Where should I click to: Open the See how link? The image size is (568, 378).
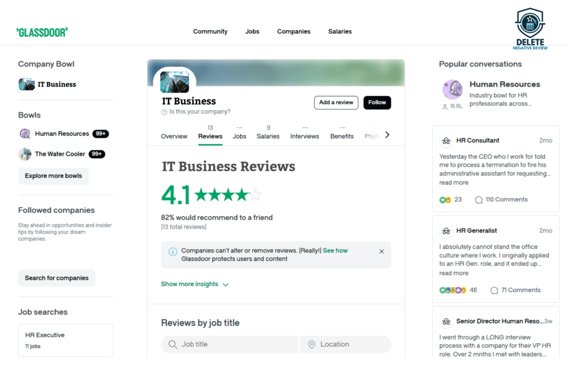335,251
